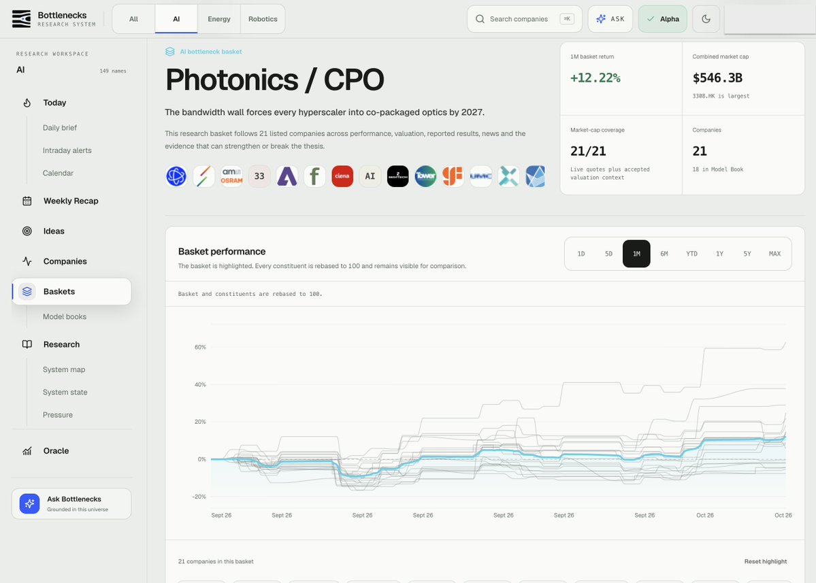The height and width of the screenshot is (583, 816).
Task: Go to Companies in the sidebar
Action: (x=71, y=261)
